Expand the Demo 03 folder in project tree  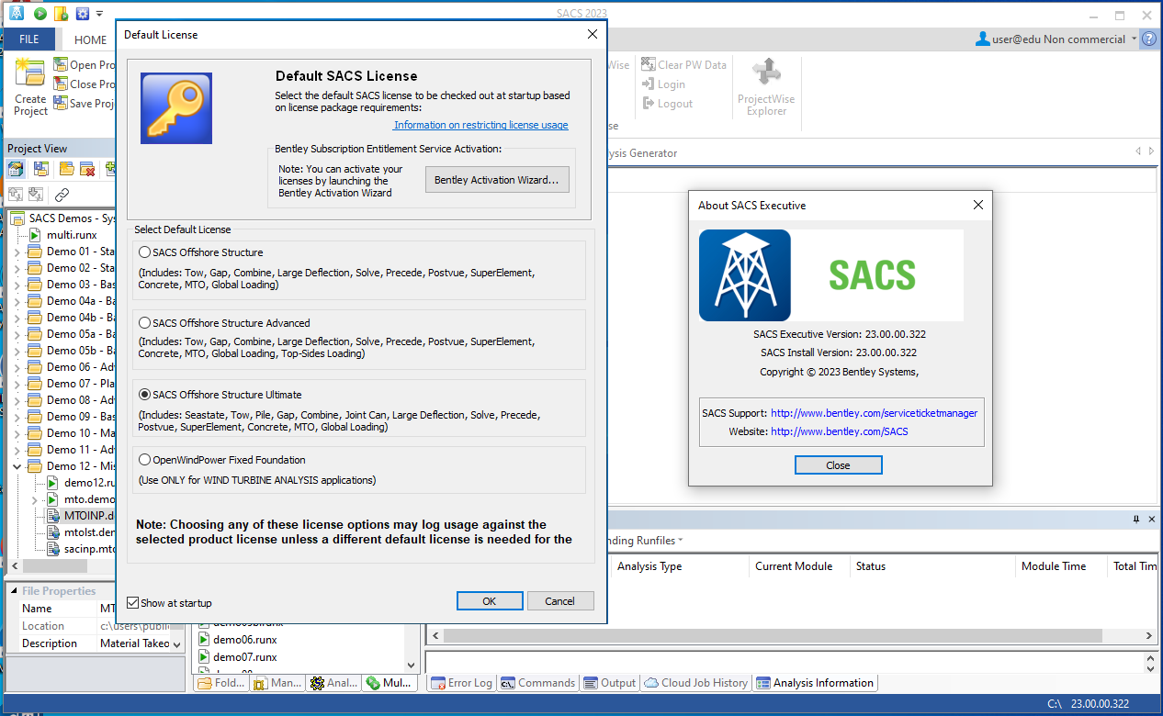pos(17,285)
